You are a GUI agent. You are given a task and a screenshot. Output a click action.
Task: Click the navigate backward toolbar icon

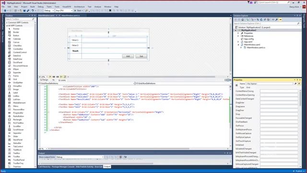pos(5,11)
